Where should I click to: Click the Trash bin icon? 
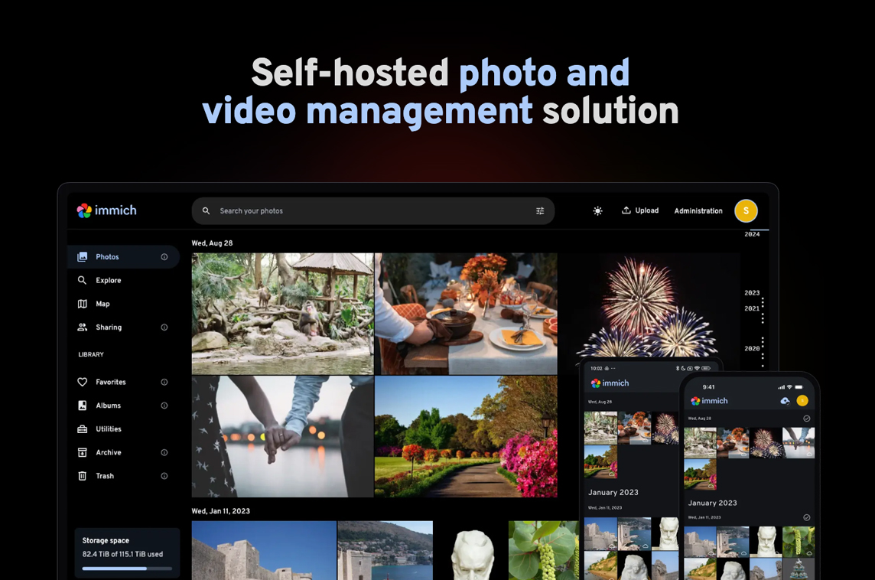click(83, 476)
